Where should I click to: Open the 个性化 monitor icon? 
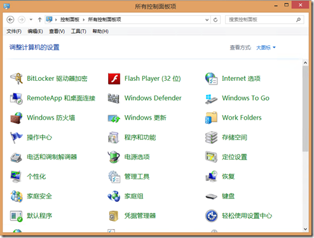click(16, 177)
